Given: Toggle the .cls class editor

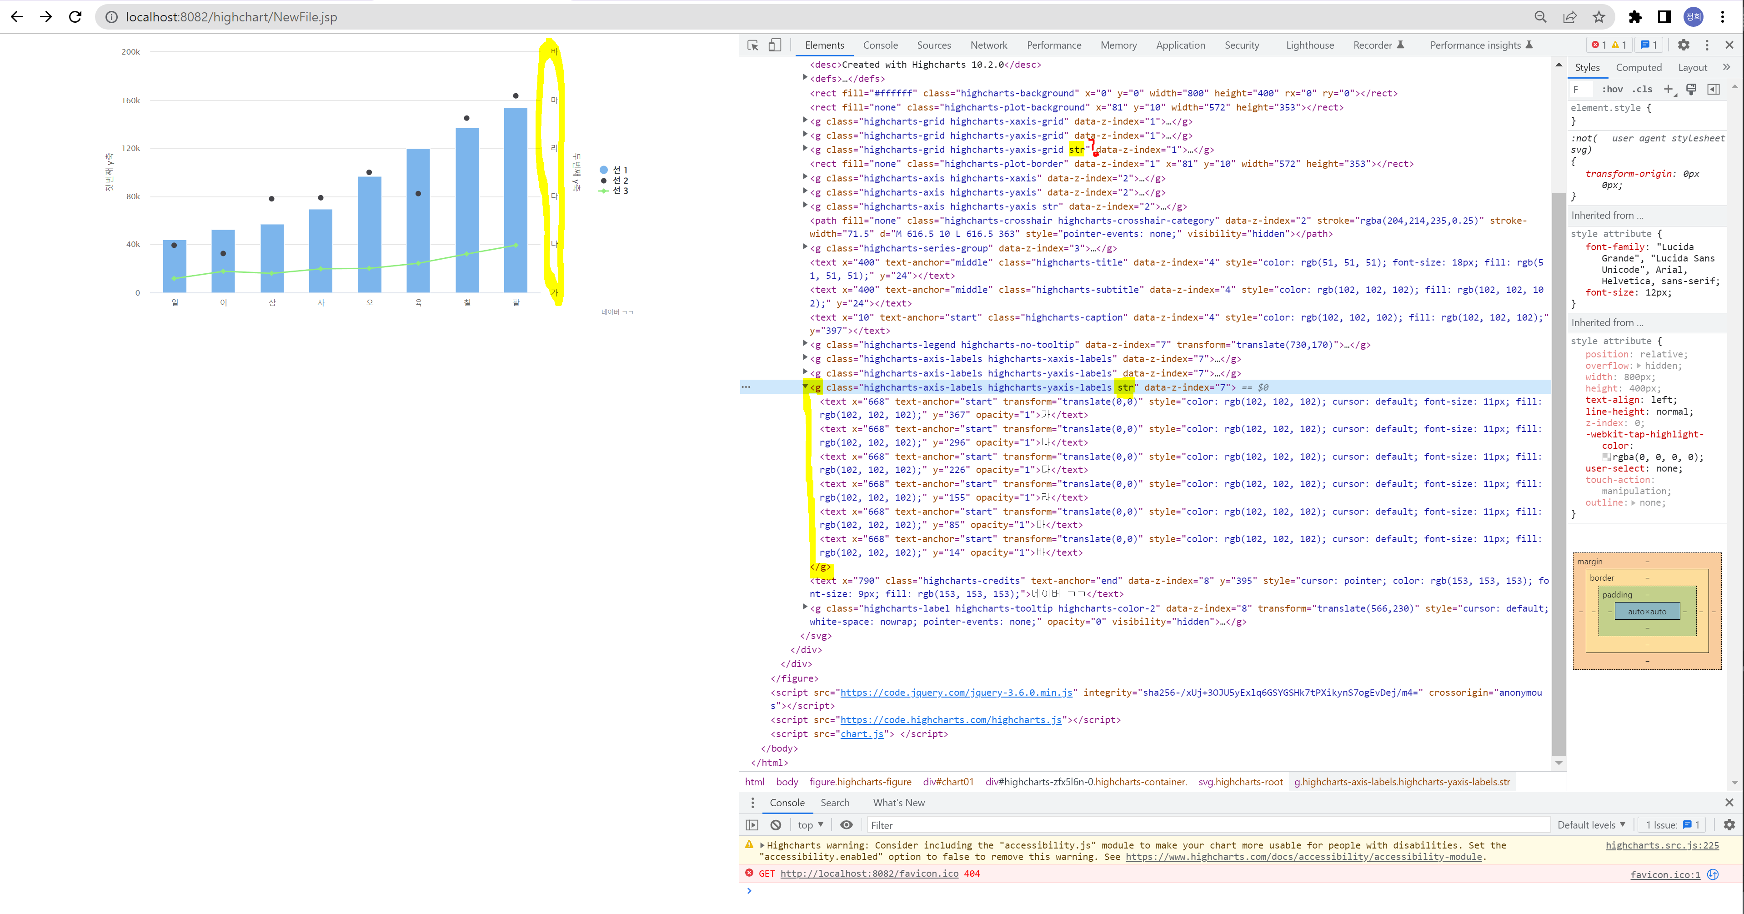Looking at the screenshot, I should (1642, 90).
